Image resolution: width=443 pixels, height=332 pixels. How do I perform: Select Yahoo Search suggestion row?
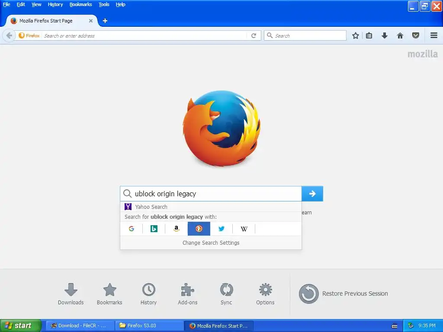pyautogui.click(x=211, y=207)
